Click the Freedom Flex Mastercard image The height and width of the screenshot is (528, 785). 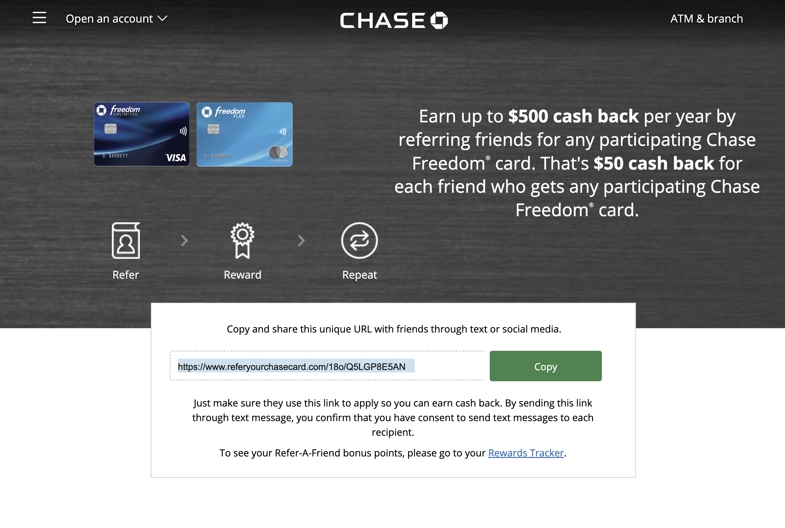(x=244, y=134)
